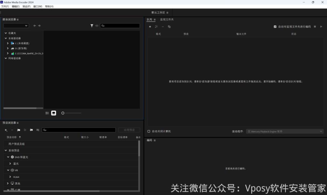Click the export presets icon
Image resolution: width=327 pixels, height=195 pixels.
(38, 130)
